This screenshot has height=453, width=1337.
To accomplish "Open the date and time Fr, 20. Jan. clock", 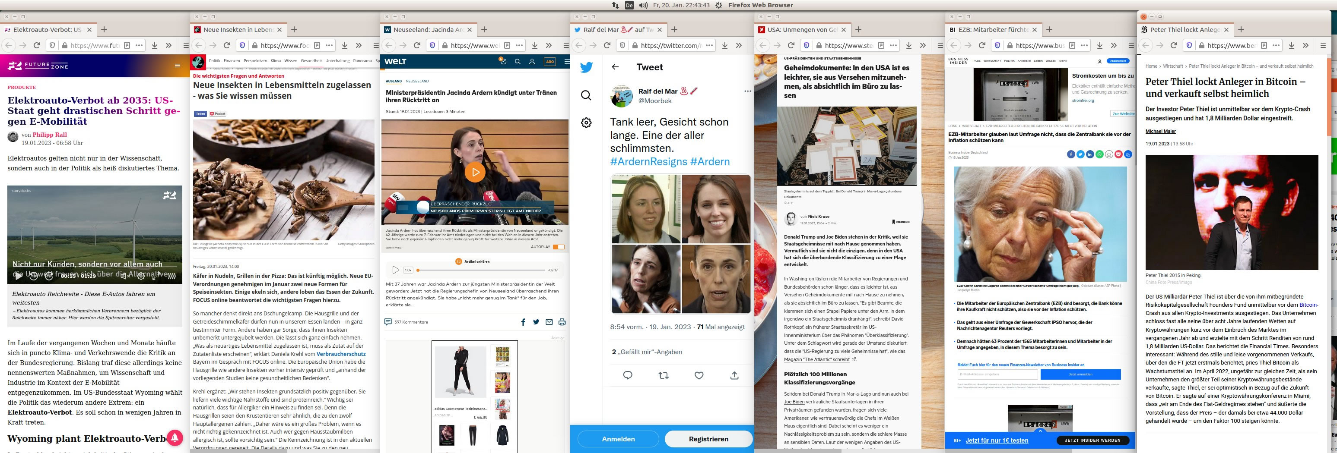I will (681, 5).
